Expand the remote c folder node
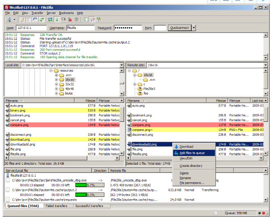 pos(135,84)
